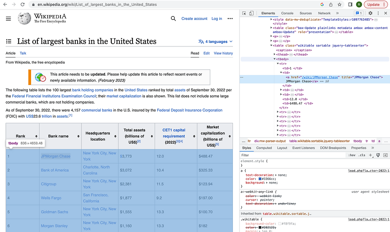Click the browser address bar URL
The height and width of the screenshot is (232, 390).
pyautogui.click(x=97, y=4)
